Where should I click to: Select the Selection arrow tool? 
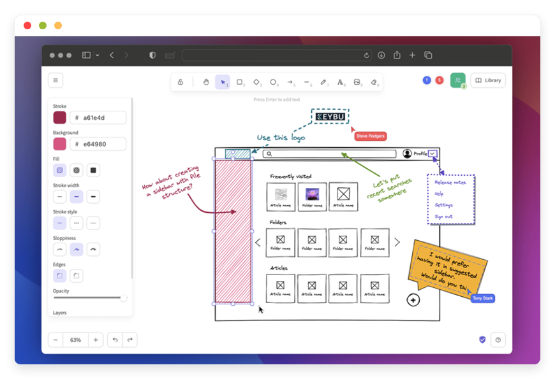point(223,82)
